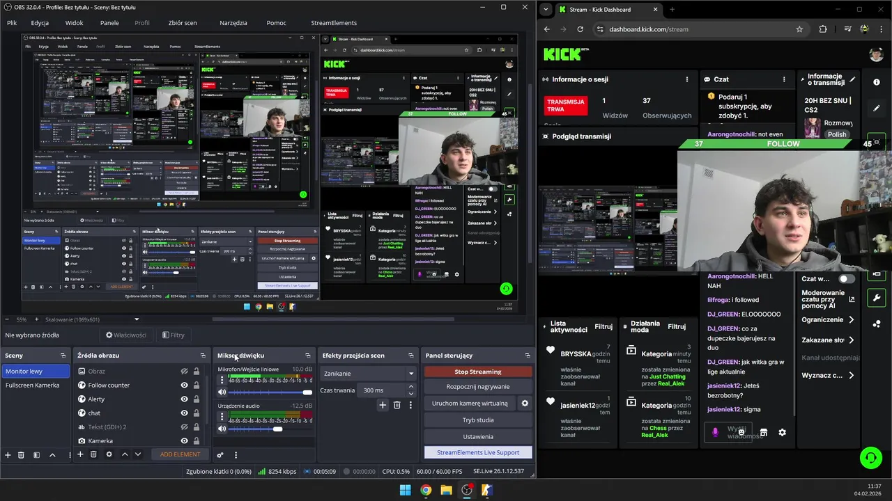Edit stream info using the Kick sidebar pencil
This screenshot has width=892, height=501.
(877, 109)
